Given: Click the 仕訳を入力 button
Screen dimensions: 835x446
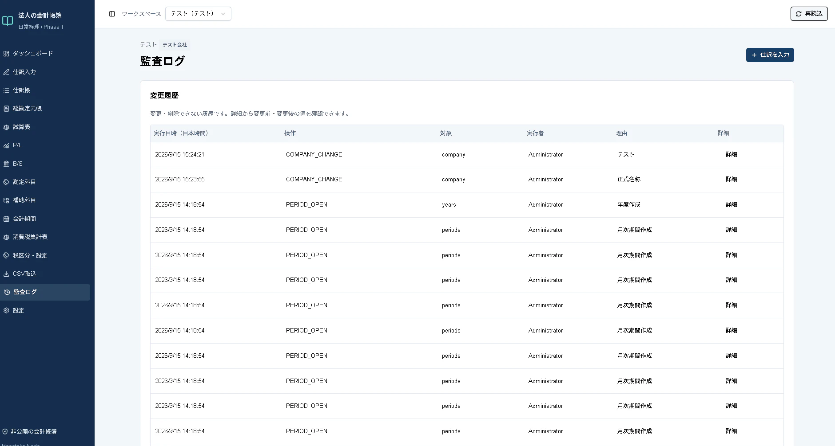Looking at the screenshot, I should (770, 55).
